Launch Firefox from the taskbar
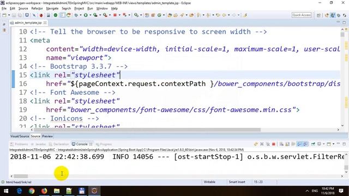This screenshot has width=349, height=196. point(44,191)
